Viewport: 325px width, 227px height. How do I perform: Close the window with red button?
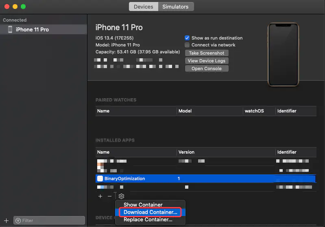(x=7, y=7)
